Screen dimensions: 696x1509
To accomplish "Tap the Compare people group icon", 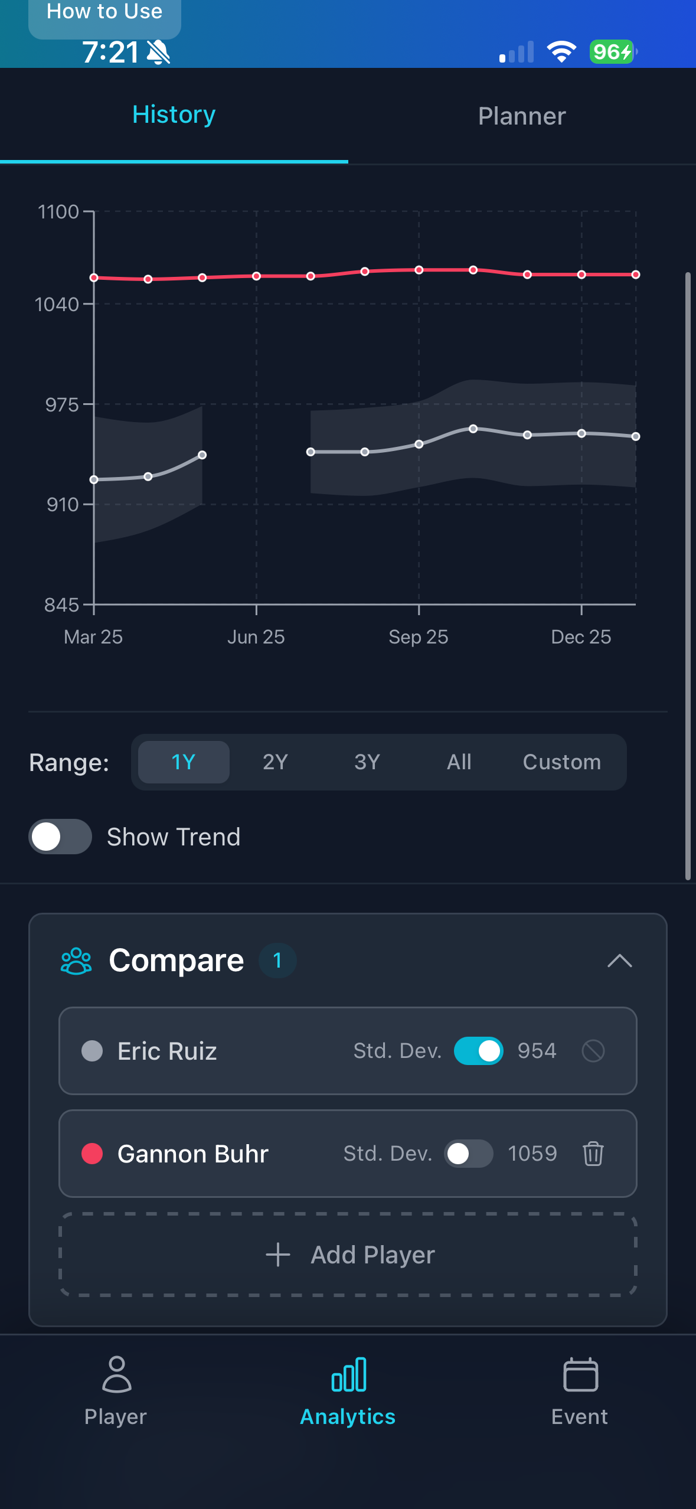I will pyautogui.click(x=76, y=961).
